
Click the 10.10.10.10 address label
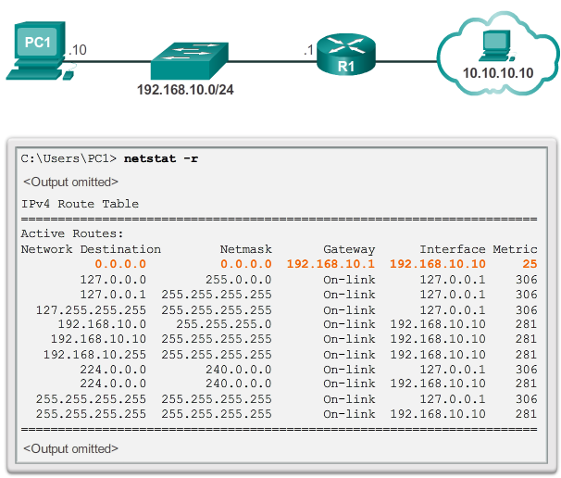coord(498,73)
